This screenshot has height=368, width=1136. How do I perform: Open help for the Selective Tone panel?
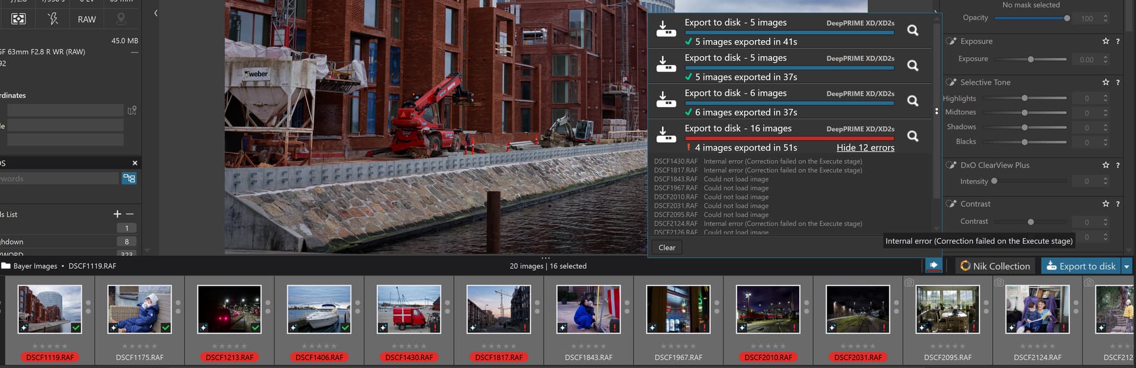[x=1117, y=83]
